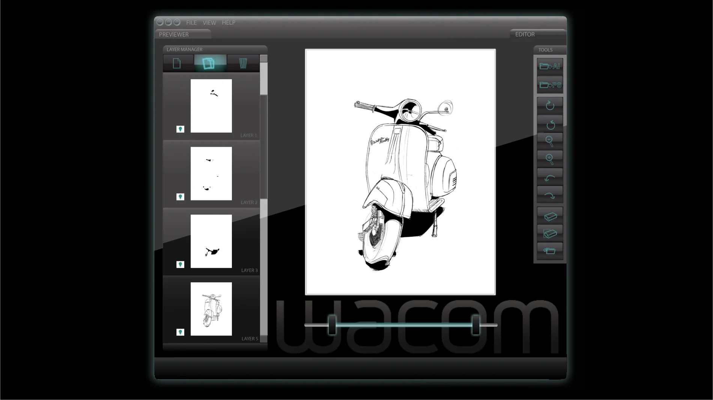This screenshot has width=713, height=400.
Task: Zoom in with the plus magnifier
Action: point(550,159)
